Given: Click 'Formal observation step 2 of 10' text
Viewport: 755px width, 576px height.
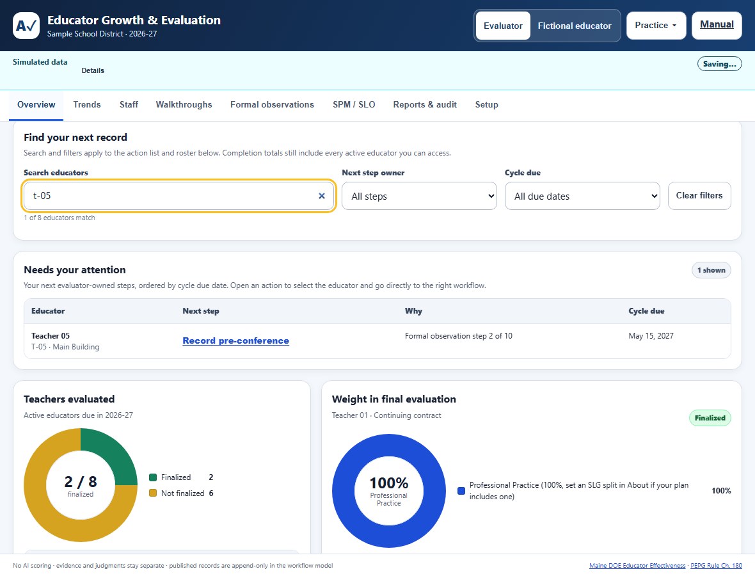Looking at the screenshot, I should (458, 335).
